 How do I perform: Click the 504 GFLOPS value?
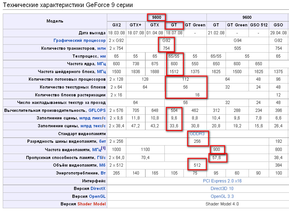click(174, 110)
